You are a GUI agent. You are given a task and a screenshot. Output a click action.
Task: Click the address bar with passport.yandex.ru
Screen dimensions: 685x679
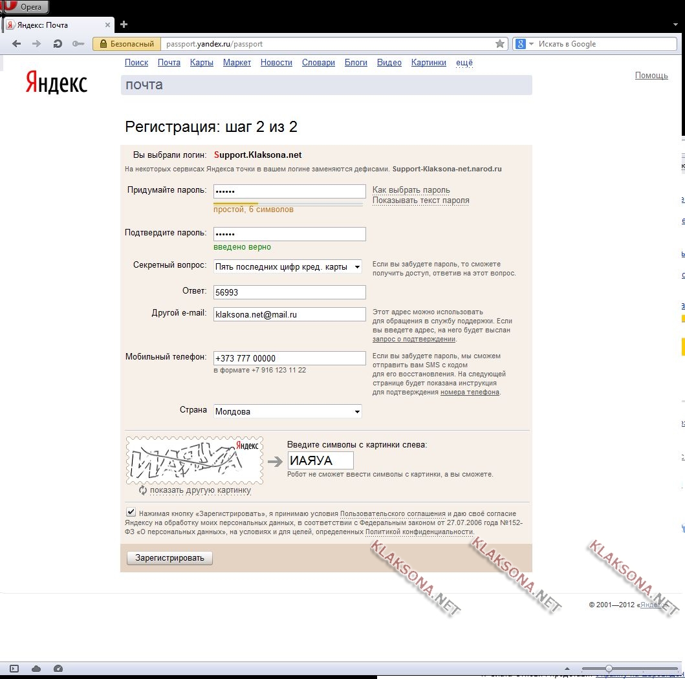tap(328, 44)
